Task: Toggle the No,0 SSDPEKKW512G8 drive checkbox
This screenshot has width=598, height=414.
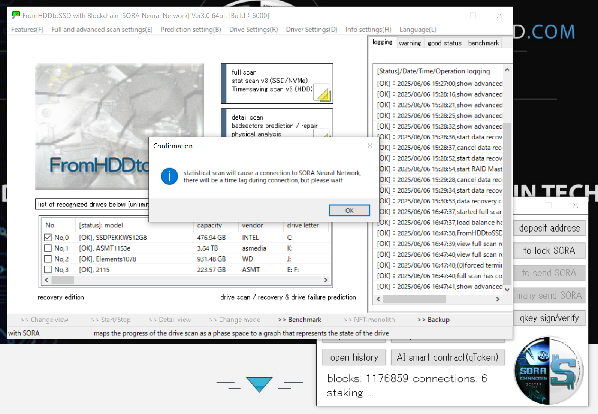Action: pyautogui.click(x=48, y=237)
